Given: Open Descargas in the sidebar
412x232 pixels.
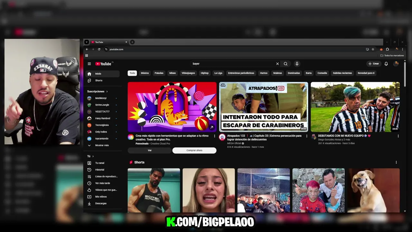Looking at the screenshot, I should click(x=102, y=204).
